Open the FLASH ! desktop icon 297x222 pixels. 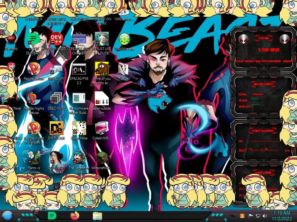[124, 69]
